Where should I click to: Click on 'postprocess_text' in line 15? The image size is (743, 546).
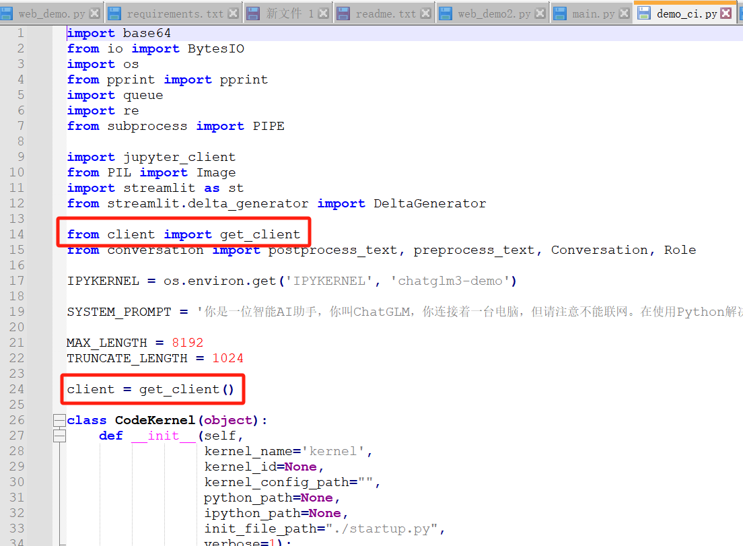pos(332,250)
